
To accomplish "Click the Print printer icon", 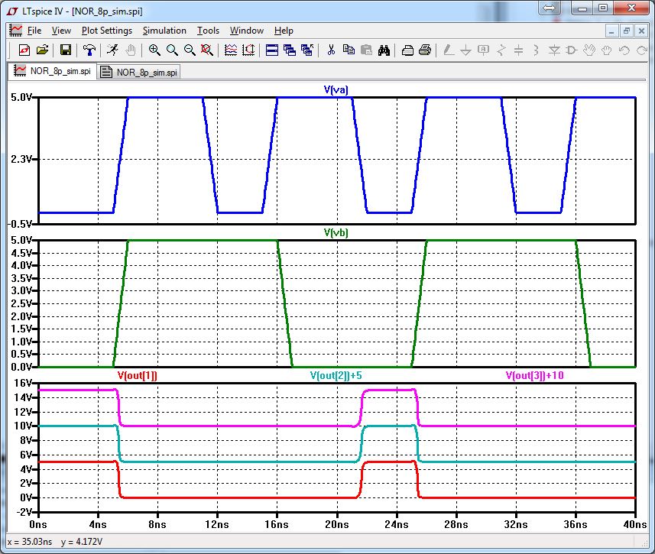I will [x=426, y=50].
